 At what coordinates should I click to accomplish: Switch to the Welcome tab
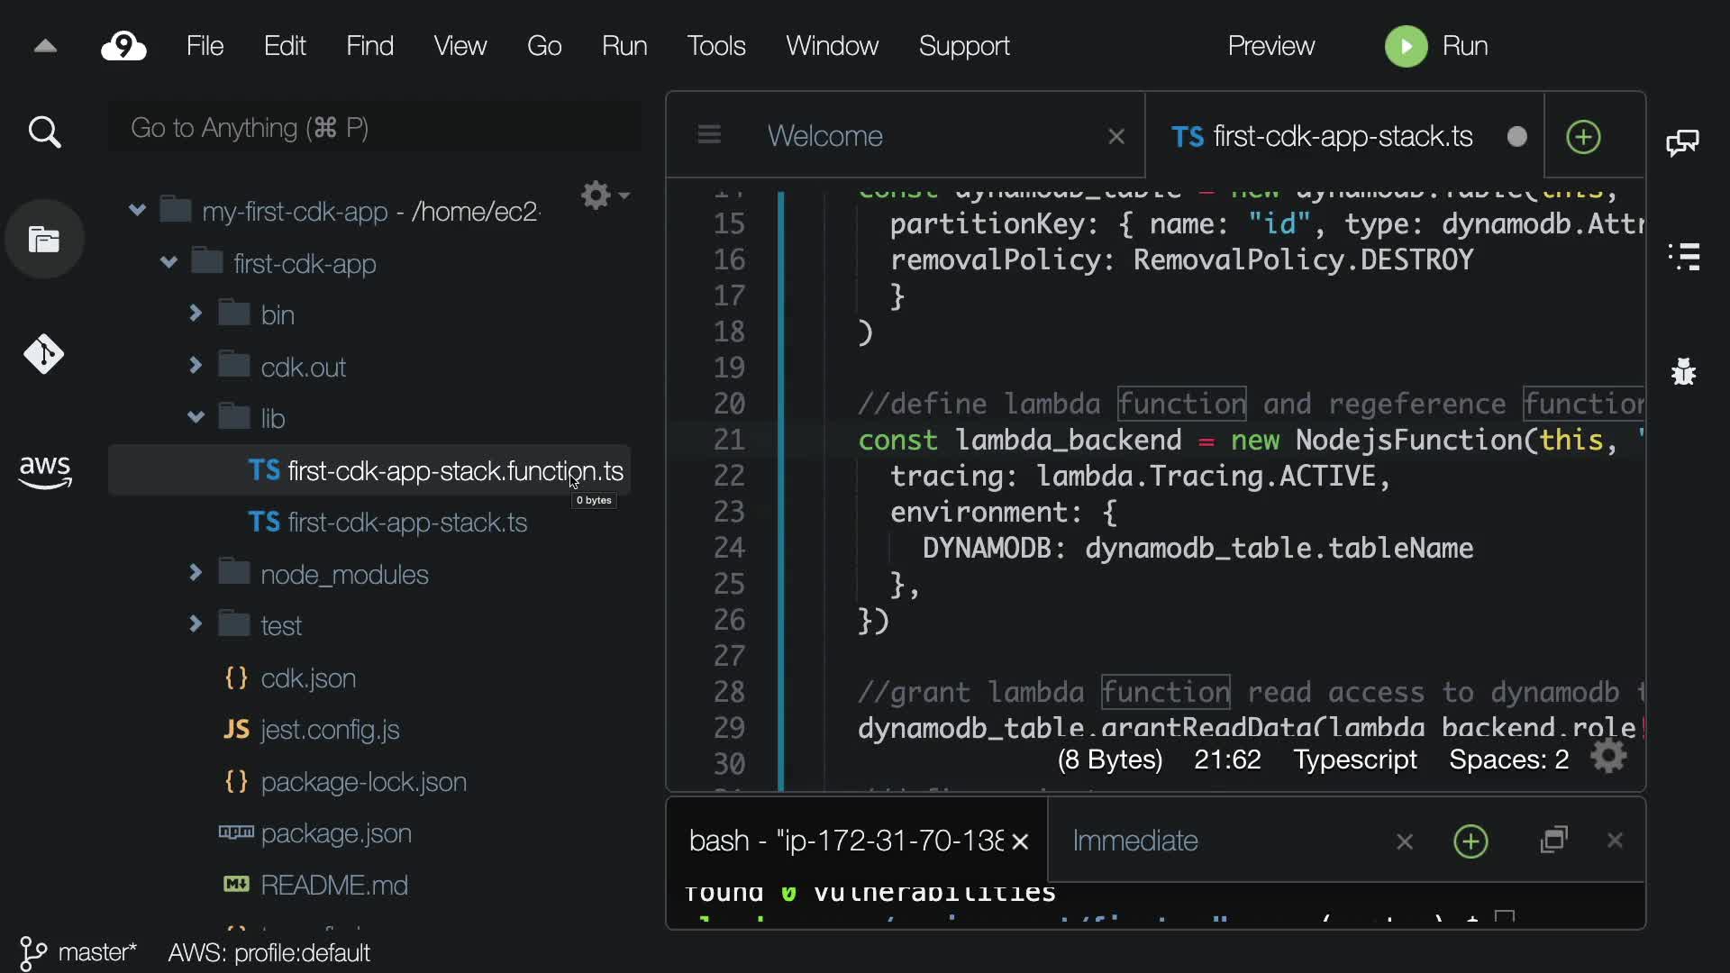(x=824, y=136)
